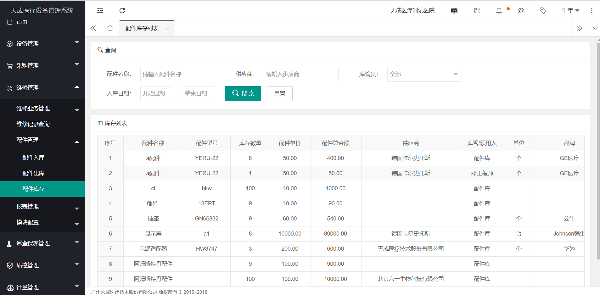Expand 维修业务管理 submenu
The height and width of the screenshot is (295, 600).
coord(42,109)
